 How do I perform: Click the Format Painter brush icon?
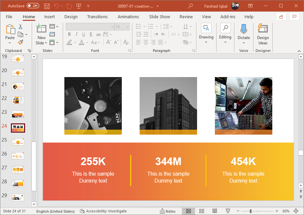tap(20, 42)
